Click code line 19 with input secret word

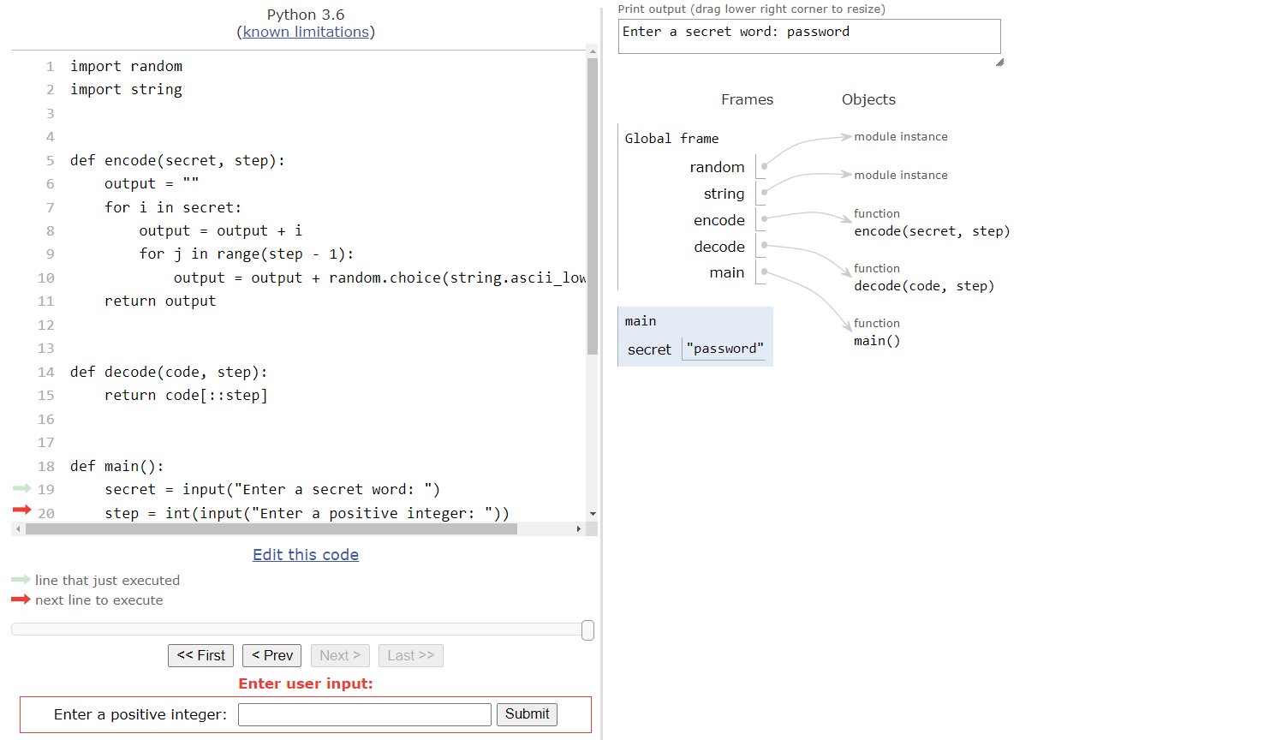click(272, 489)
